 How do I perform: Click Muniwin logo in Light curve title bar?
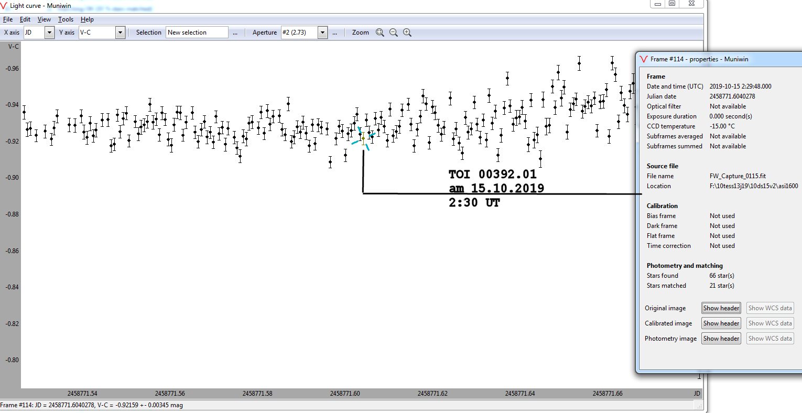[5, 6]
